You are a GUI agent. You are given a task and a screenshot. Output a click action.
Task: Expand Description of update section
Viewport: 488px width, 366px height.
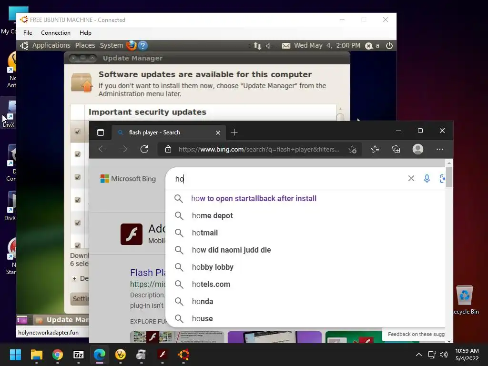(x=75, y=278)
